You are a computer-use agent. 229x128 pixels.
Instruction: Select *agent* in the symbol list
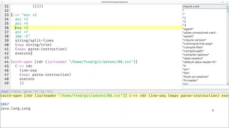pos(188,29)
